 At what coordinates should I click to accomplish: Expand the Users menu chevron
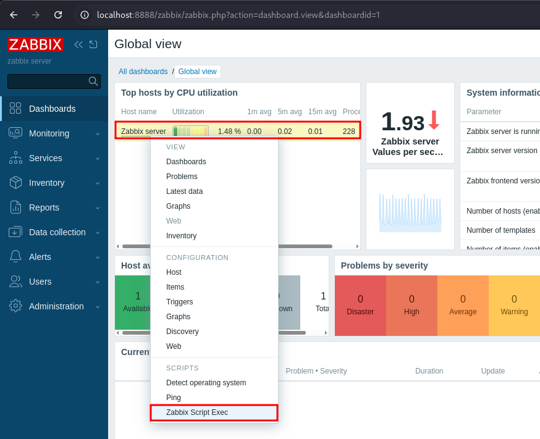98,282
